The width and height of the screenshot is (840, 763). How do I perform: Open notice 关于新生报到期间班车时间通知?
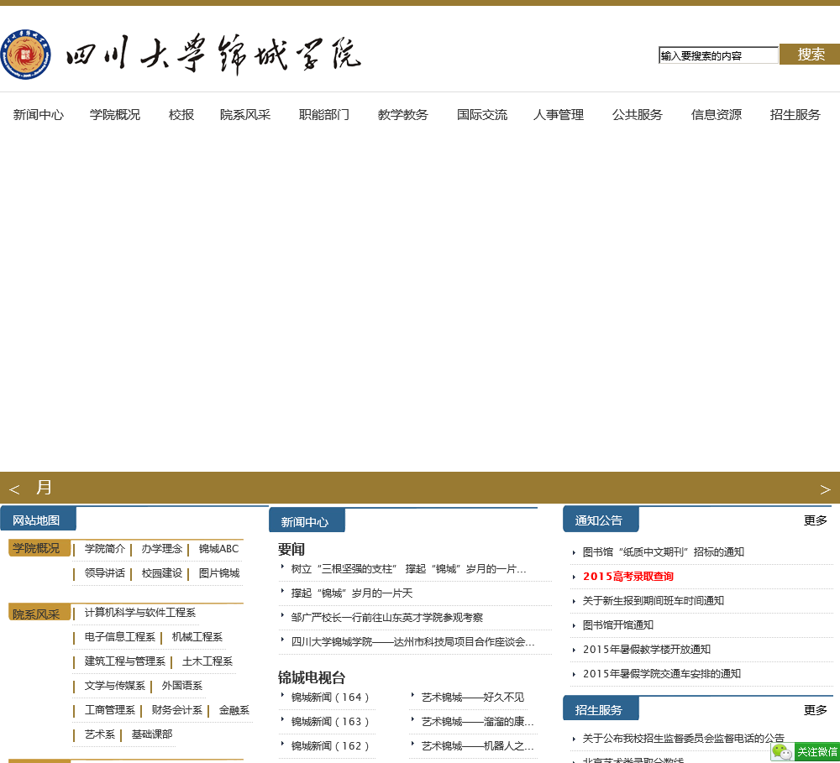653,601
